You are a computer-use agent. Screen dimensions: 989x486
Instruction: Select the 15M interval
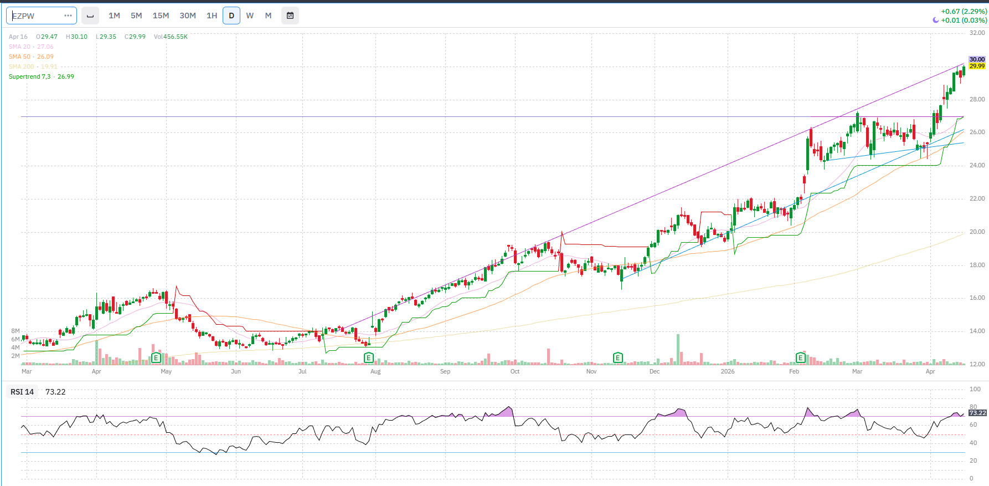click(161, 16)
